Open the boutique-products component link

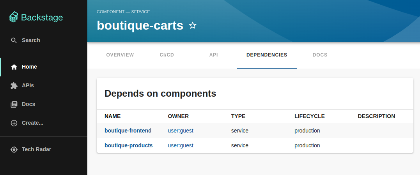[128, 145]
